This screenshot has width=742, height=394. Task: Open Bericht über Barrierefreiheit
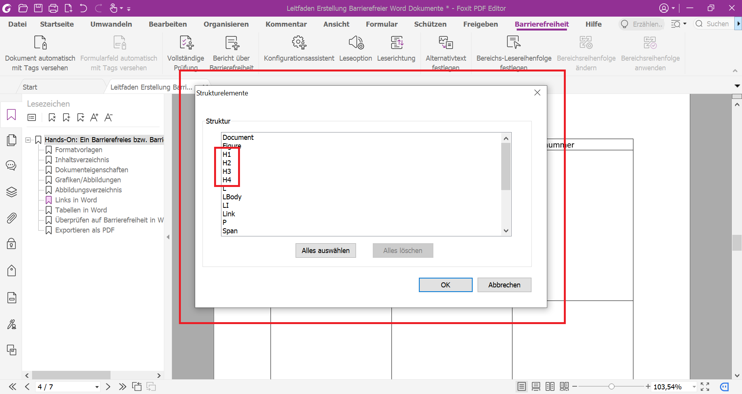point(231,43)
